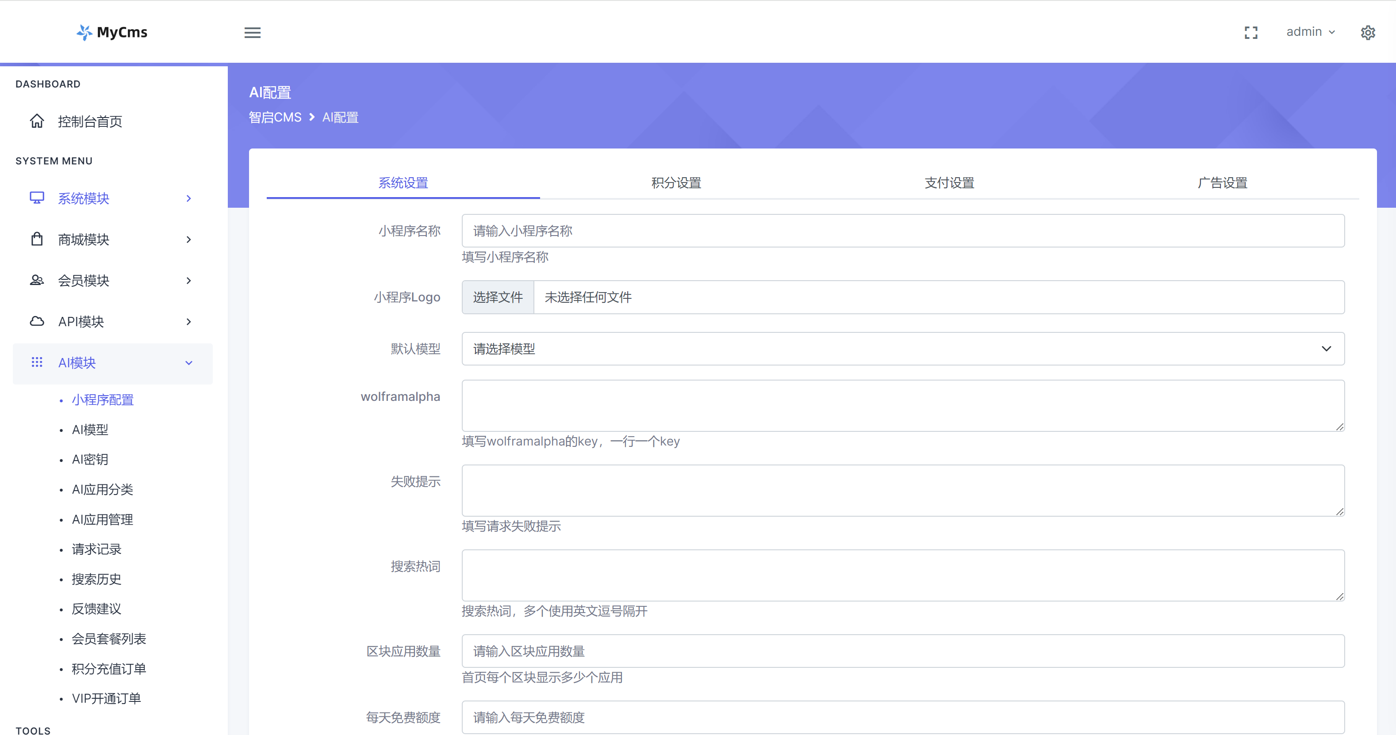This screenshot has width=1396, height=735.
Task: Open 请求记录 submenu item
Action: (96, 549)
